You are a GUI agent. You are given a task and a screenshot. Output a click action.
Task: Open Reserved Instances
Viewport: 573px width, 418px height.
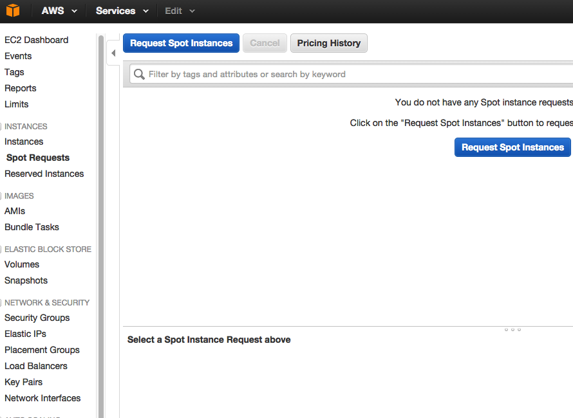coord(44,174)
